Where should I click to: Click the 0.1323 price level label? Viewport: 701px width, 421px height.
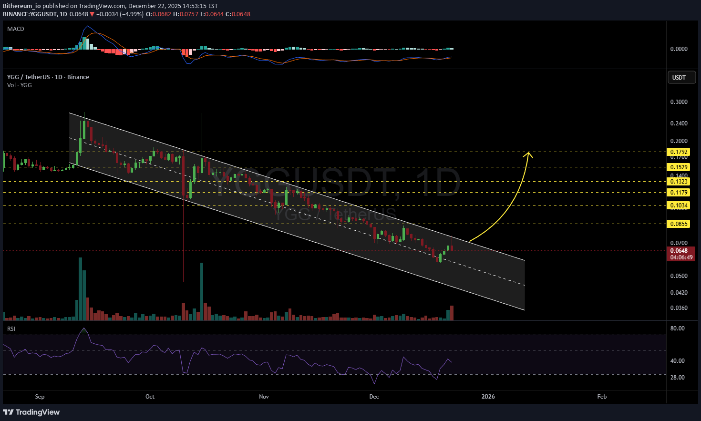pos(679,182)
